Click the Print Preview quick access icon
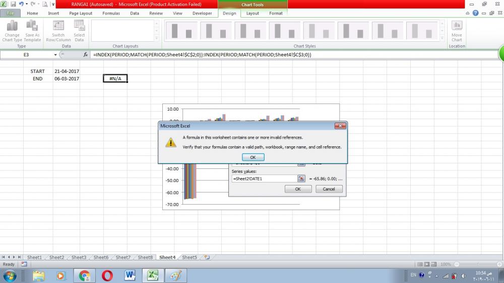Image resolution: width=504 pixels, height=283 pixels. [45, 4]
